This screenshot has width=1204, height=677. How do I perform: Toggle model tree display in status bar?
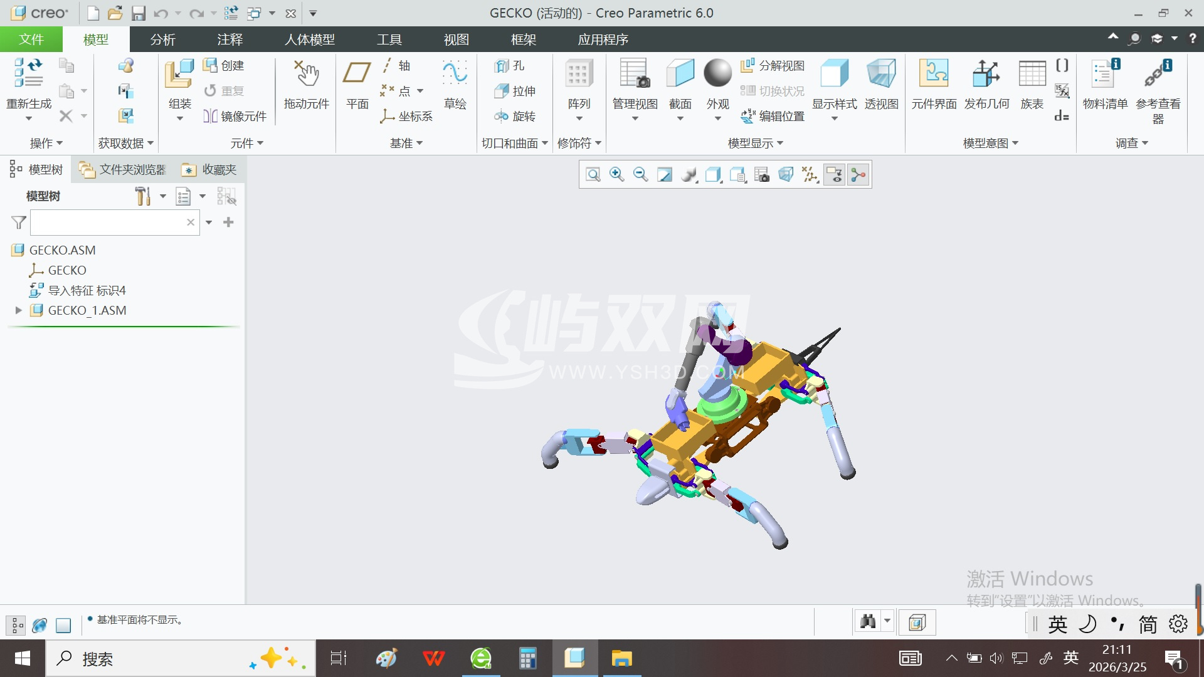point(16,625)
